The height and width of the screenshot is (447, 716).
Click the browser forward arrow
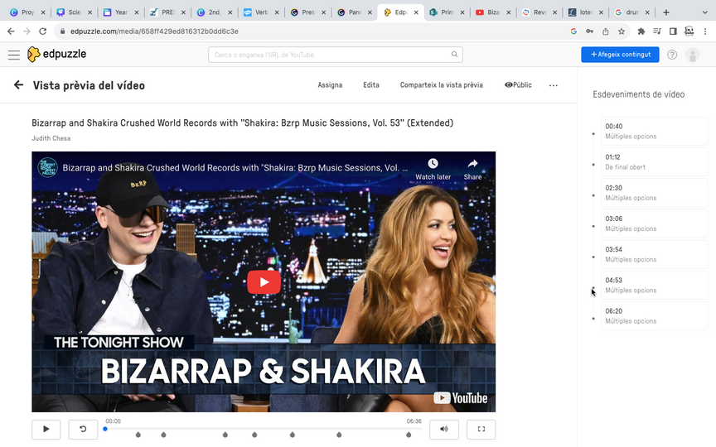[27, 31]
